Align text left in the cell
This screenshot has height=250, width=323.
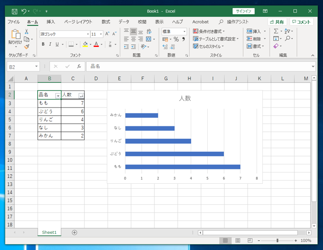pyautogui.click(x=126, y=39)
